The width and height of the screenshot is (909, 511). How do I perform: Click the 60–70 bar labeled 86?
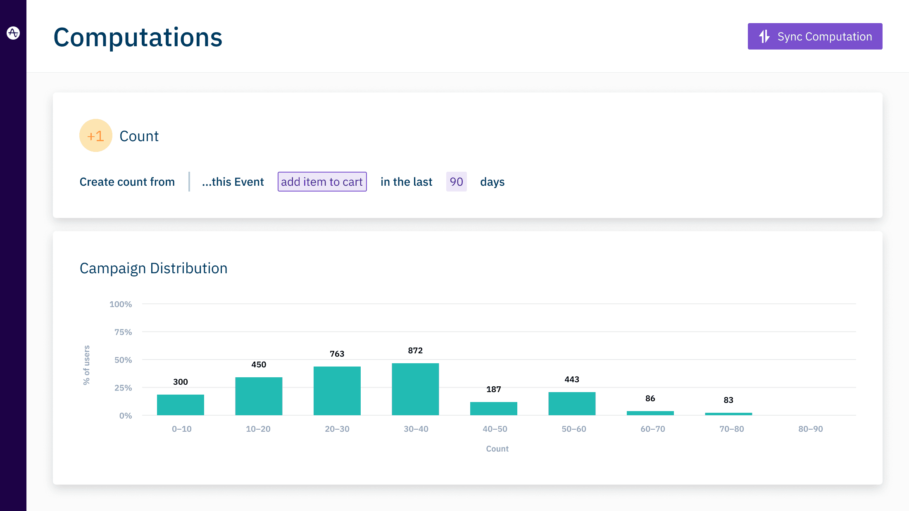pos(650,413)
